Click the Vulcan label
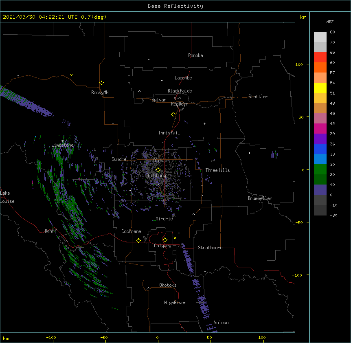 pos(221,323)
